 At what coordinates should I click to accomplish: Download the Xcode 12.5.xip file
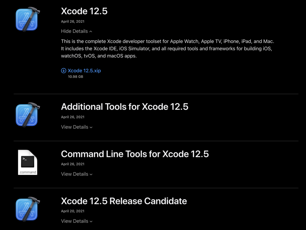(x=84, y=70)
